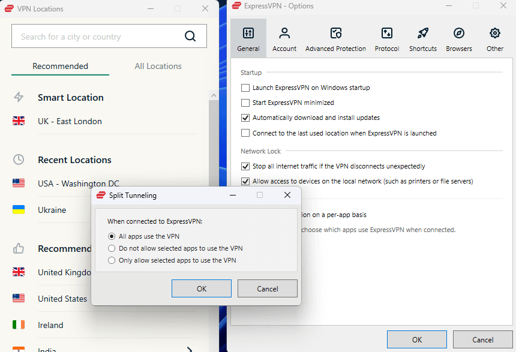This screenshot has width=516, height=352.
Task: Select Ukraine from recent locations
Action: [52, 210]
